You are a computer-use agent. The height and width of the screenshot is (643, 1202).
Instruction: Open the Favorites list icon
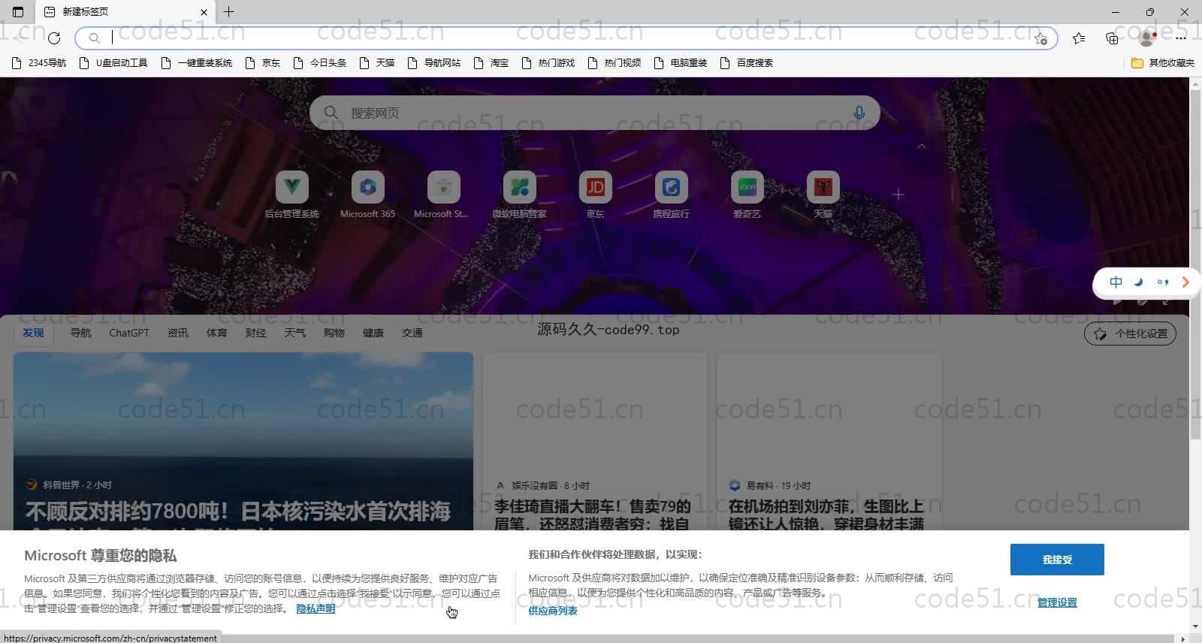pos(1079,38)
